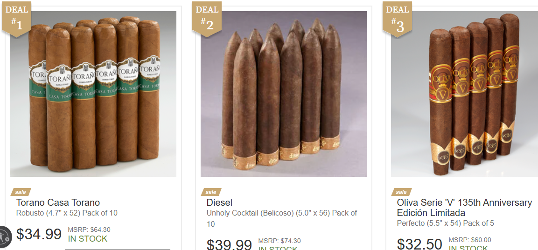
Task: Open the accessibility widget icon
Action: click(x=5, y=236)
